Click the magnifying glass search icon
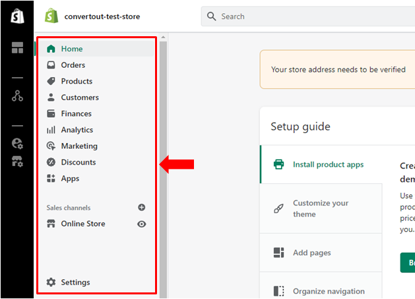Viewport: 415px width, 299px height. click(211, 16)
